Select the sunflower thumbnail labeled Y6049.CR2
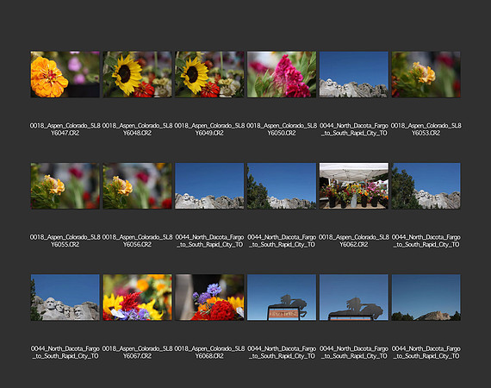 (x=209, y=74)
